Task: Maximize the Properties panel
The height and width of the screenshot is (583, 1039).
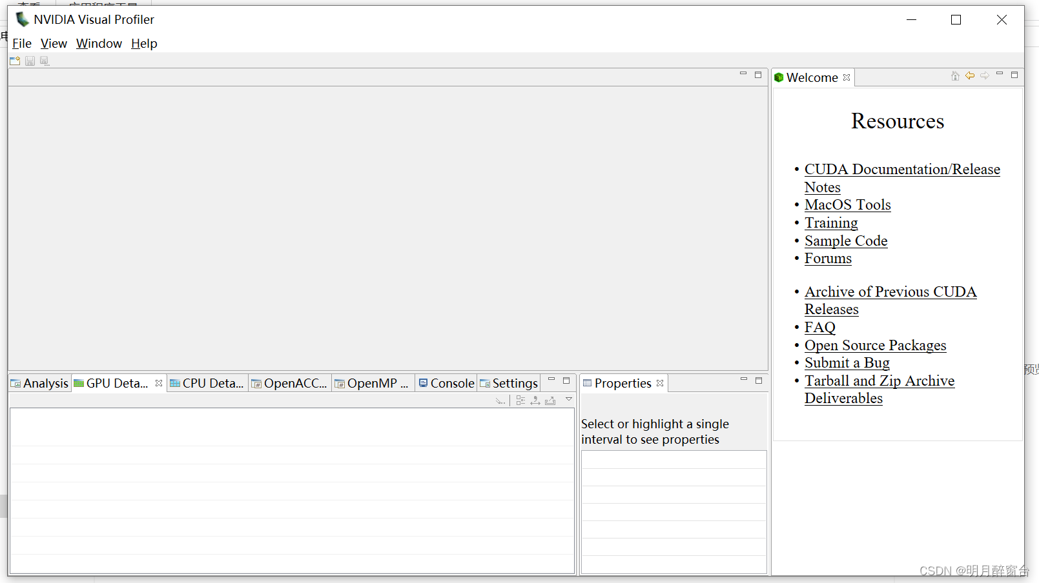Action: (x=759, y=380)
